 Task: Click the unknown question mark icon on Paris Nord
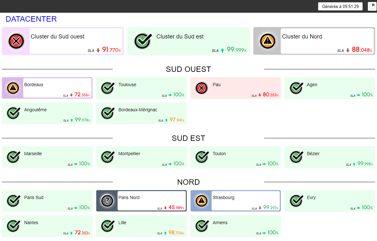(x=107, y=201)
